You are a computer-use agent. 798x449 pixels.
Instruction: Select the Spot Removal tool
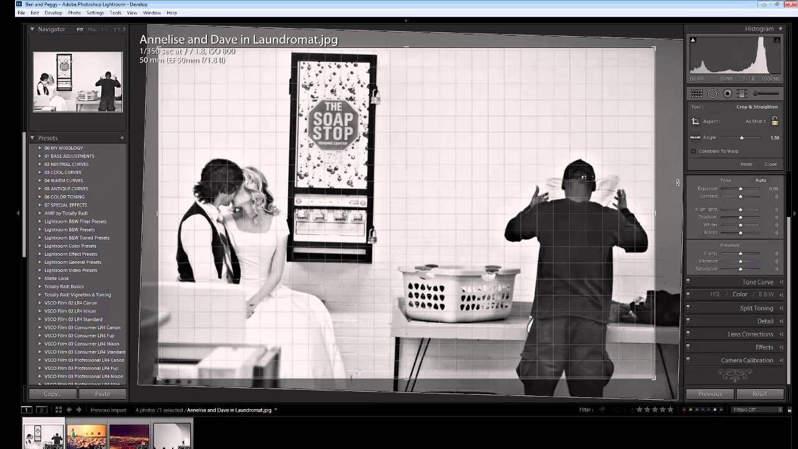point(713,94)
